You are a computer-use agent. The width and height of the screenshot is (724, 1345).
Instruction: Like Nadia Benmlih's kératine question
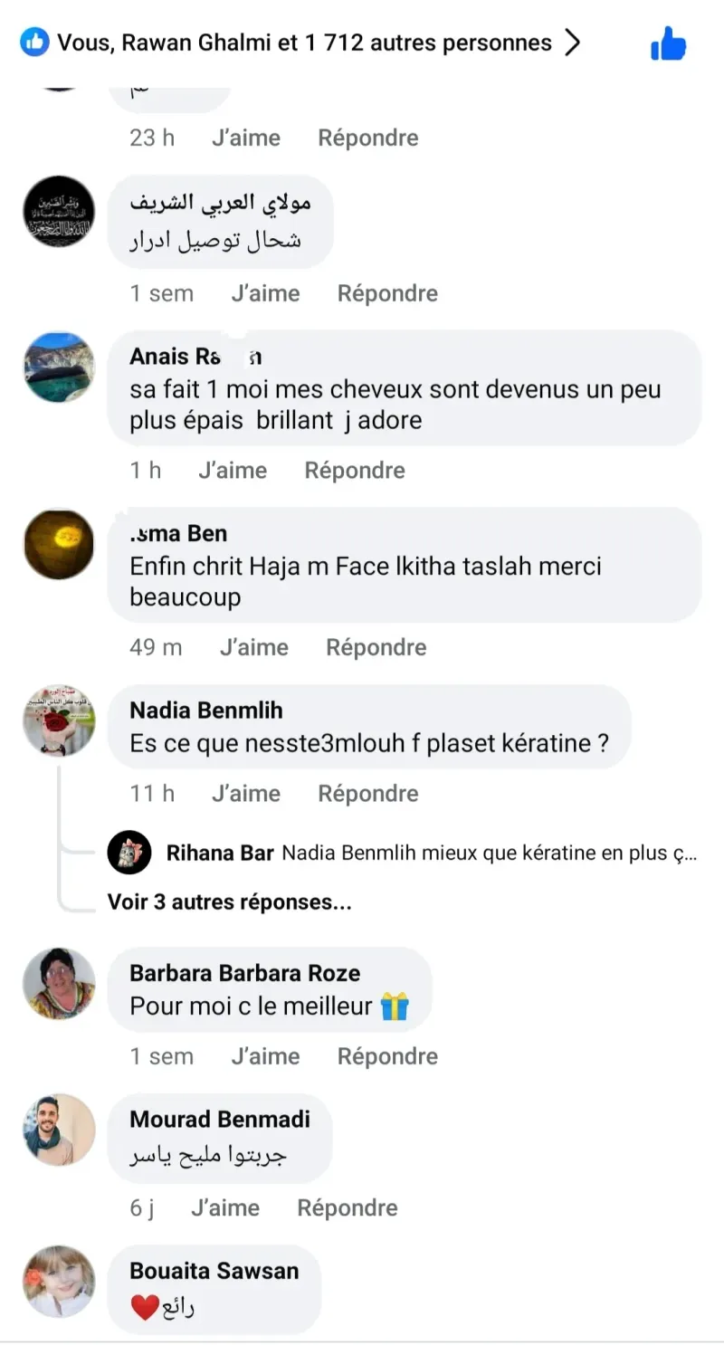(246, 793)
